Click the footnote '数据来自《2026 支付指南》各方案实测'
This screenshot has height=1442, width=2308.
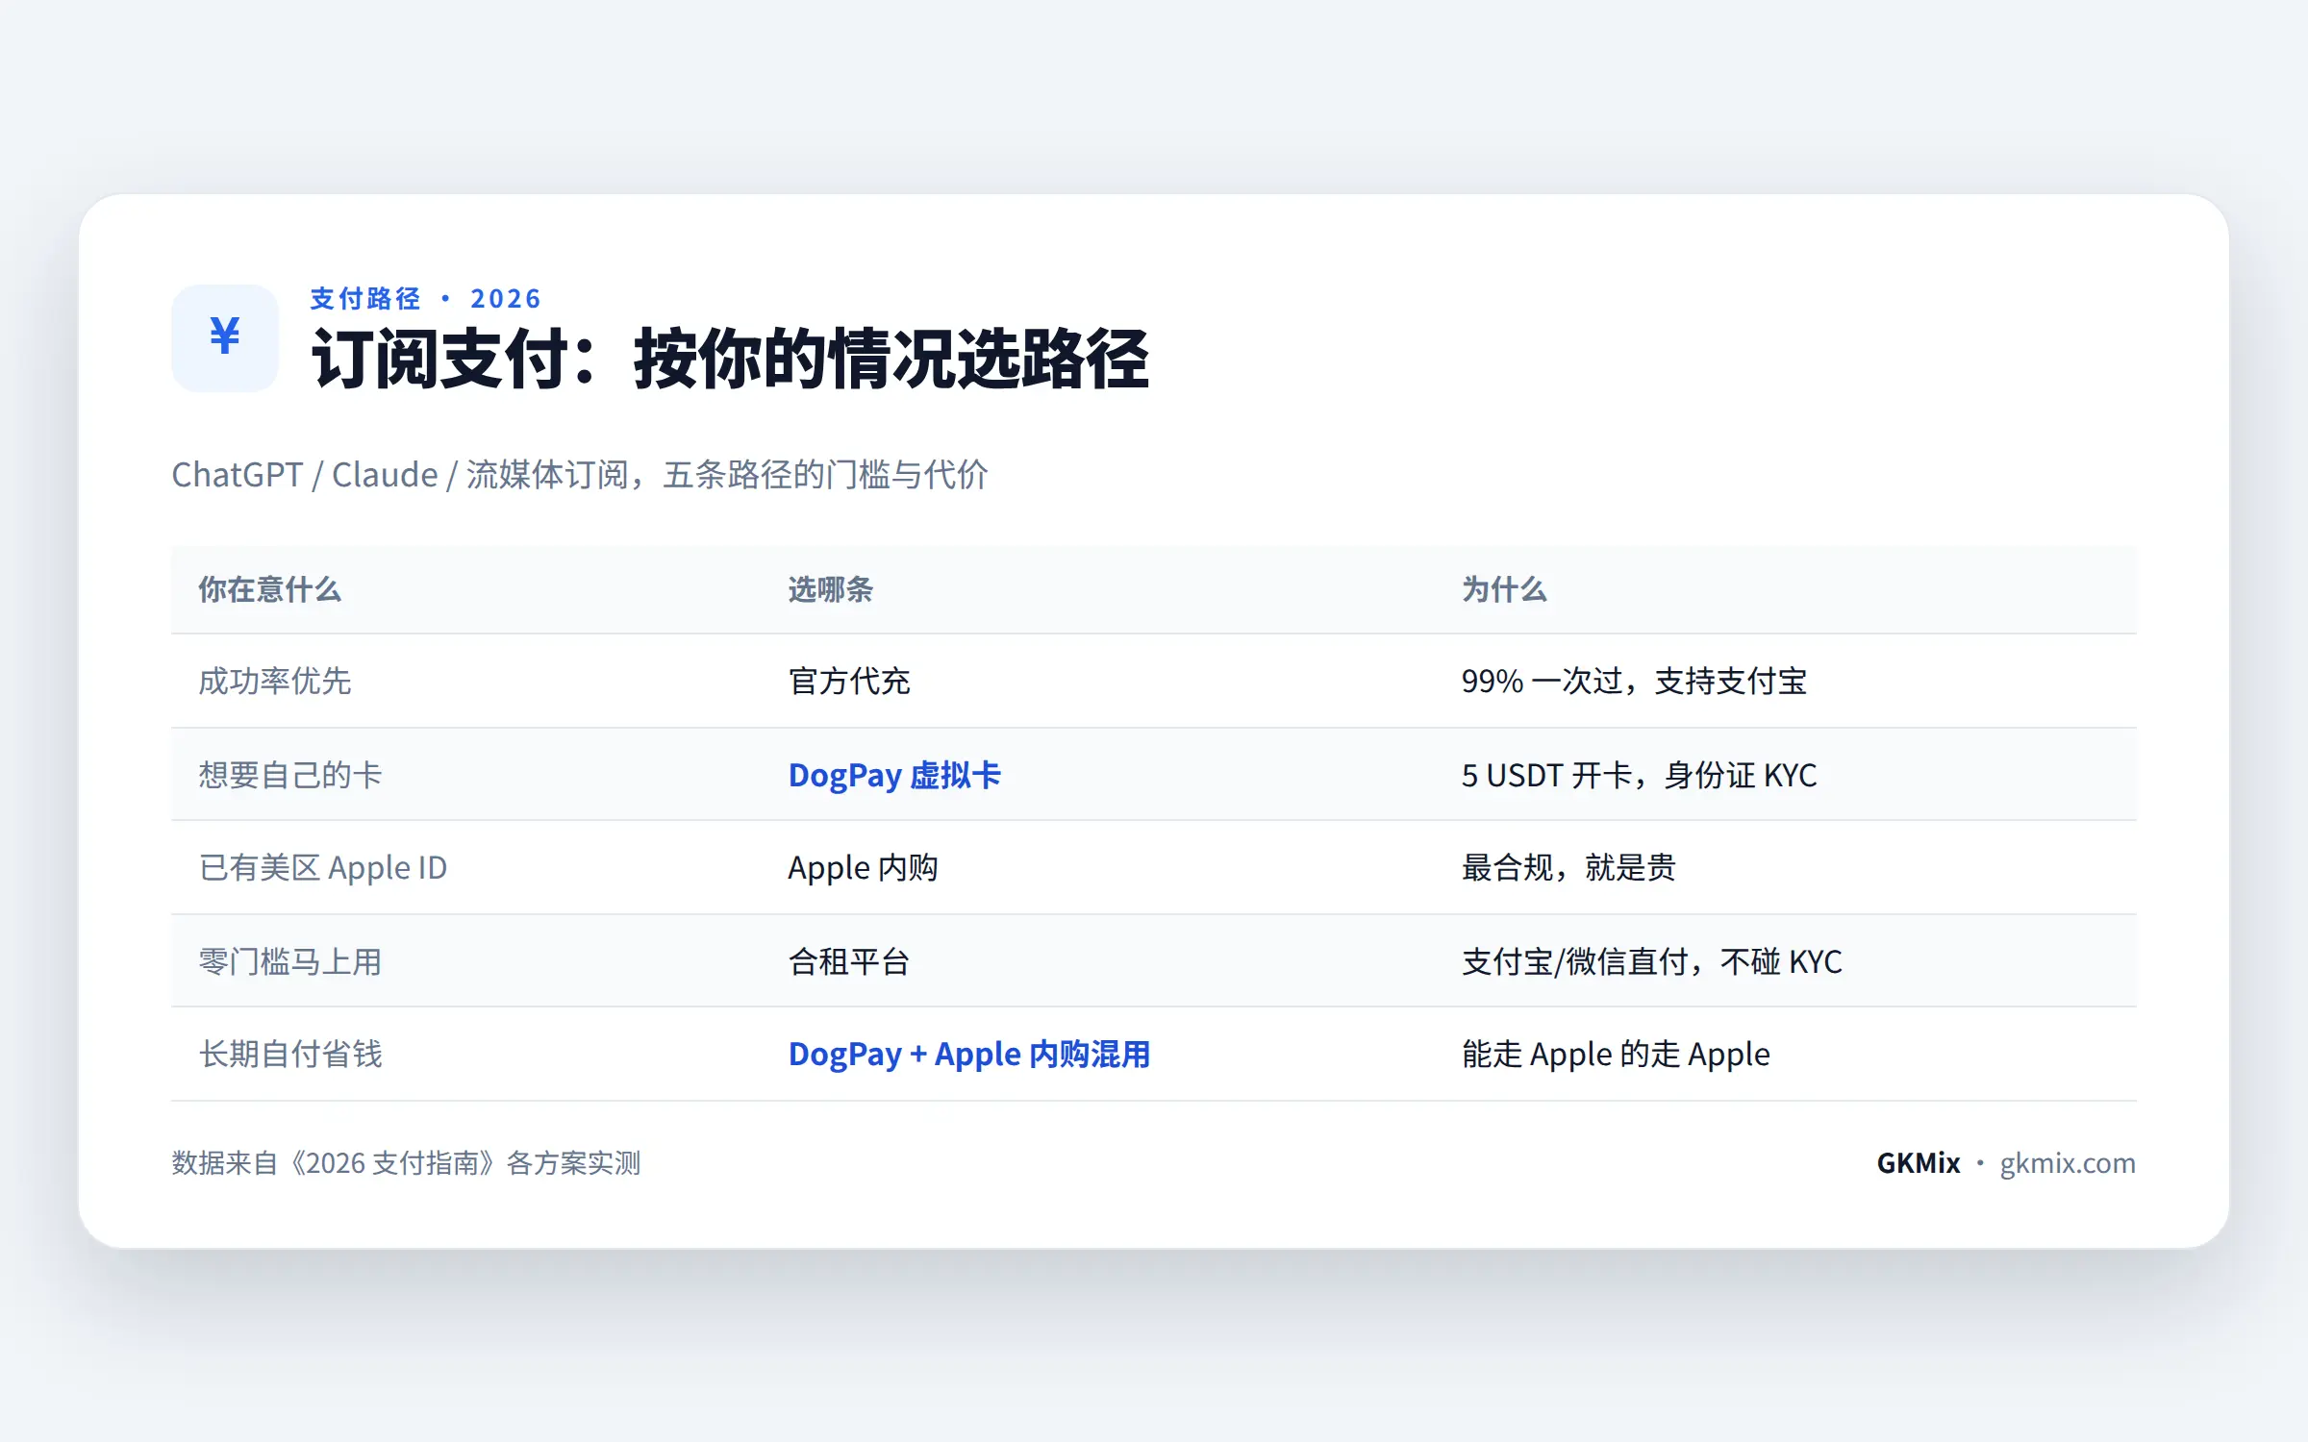point(406,1163)
